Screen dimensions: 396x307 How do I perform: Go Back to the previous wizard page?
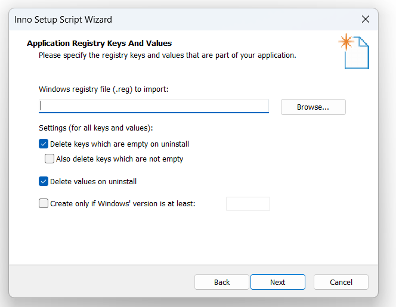coord(222,282)
